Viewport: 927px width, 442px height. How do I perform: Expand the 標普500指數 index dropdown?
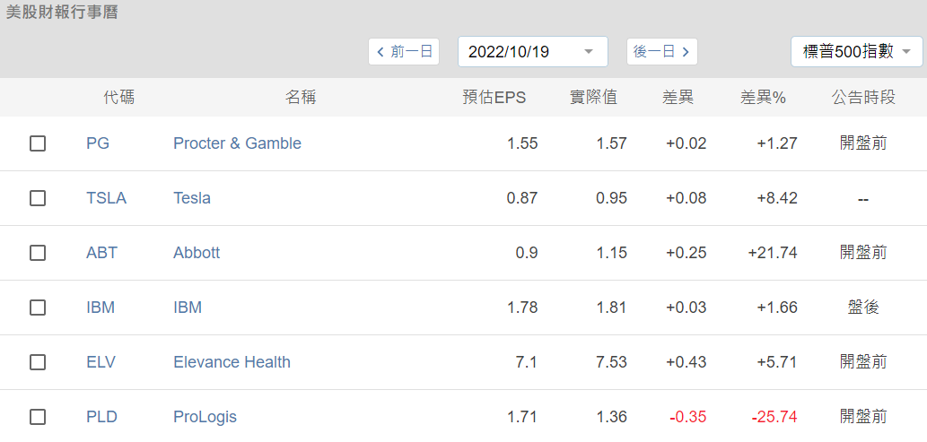tap(856, 52)
